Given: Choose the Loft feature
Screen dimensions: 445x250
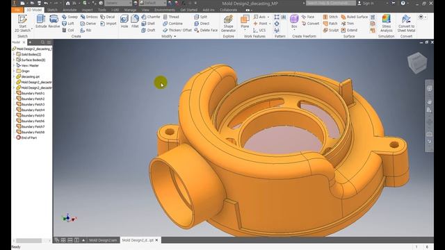Looking at the screenshot, I should pyautogui.click(x=68, y=24).
